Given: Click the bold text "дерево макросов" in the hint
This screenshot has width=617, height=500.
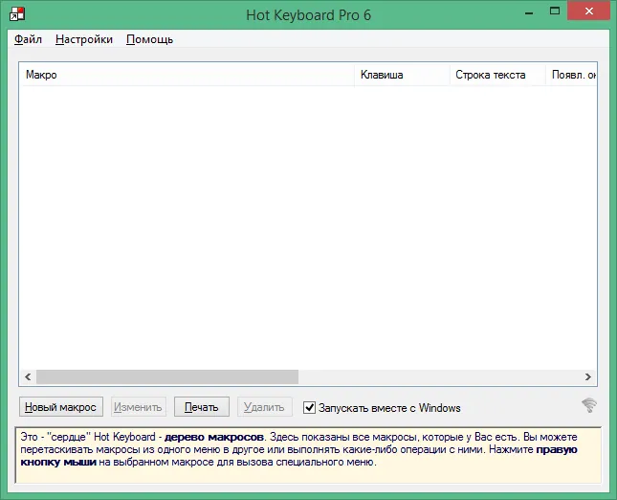Looking at the screenshot, I should point(214,437).
